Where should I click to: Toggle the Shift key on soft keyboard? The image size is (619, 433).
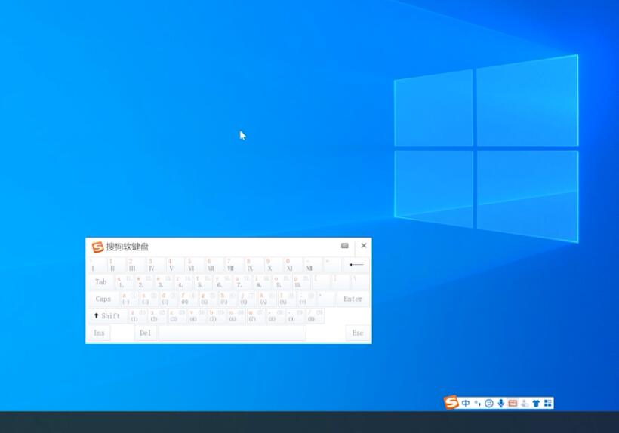pyautogui.click(x=107, y=316)
